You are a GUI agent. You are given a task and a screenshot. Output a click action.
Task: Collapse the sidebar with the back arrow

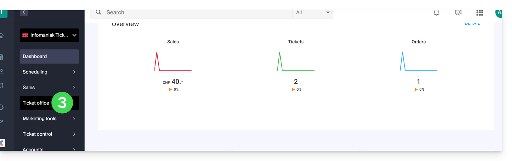click(24, 12)
